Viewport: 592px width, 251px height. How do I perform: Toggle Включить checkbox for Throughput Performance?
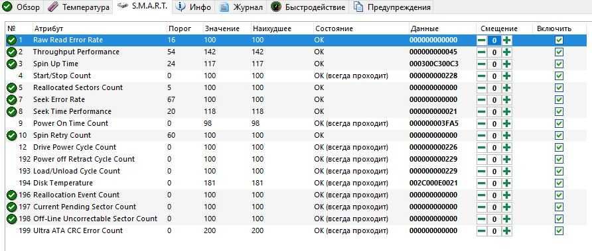pos(559,52)
